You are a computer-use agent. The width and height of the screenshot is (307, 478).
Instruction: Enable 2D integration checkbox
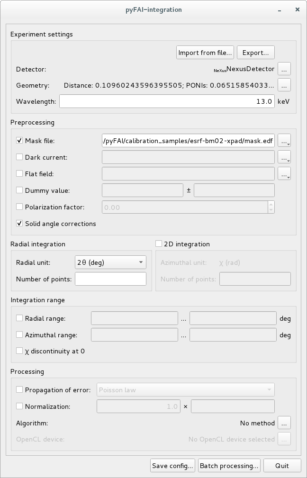tap(159, 244)
